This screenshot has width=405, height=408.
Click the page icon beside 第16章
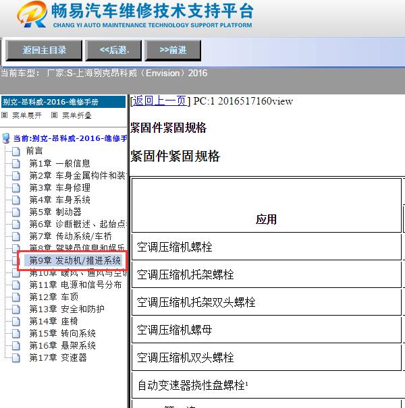[16, 345]
